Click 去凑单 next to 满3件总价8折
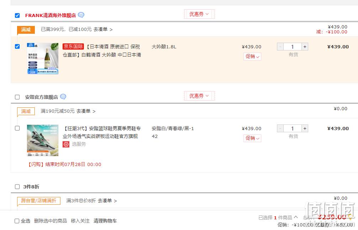Image resolution: width=358 pixels, height=230 pixels. click(107, 201)
